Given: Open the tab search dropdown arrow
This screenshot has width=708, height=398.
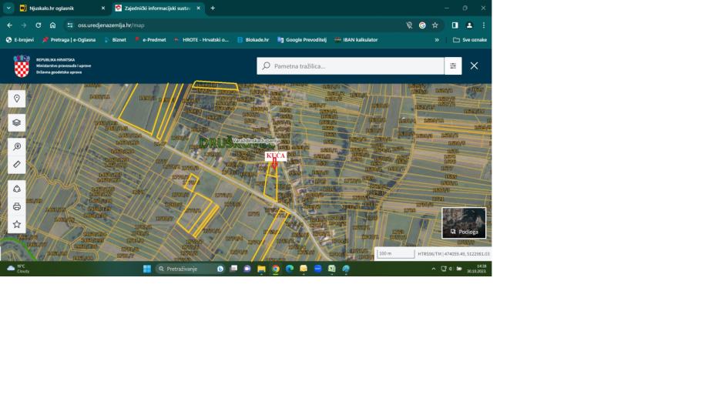Looking at the screenshot, I should point(8,8).
